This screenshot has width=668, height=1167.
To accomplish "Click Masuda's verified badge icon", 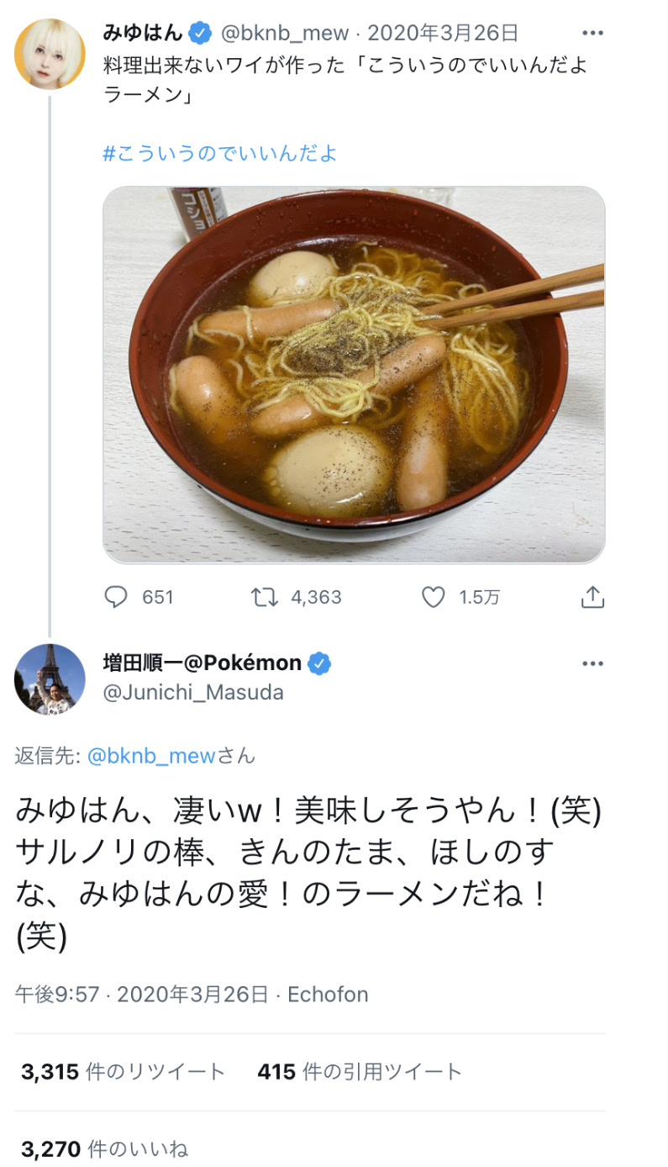I will pos(319,663).
